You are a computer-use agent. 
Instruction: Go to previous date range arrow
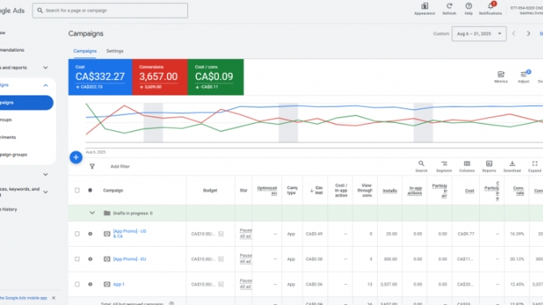[514, 33]
